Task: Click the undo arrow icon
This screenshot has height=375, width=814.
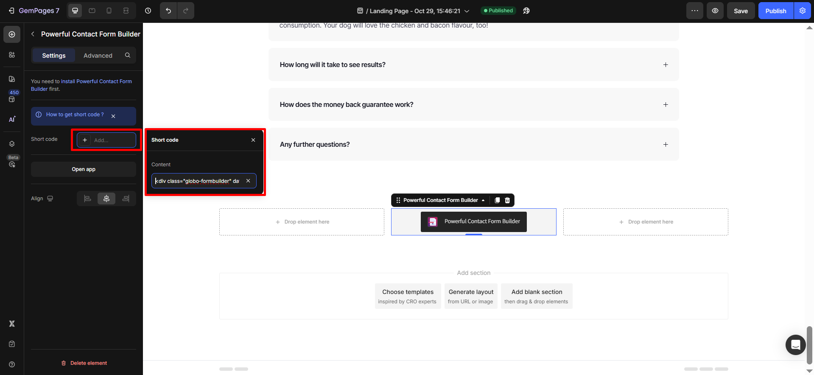Action: pos(168,11)
